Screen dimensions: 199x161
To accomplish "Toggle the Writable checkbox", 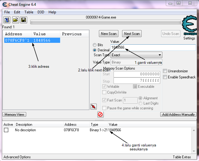I will tap(104, 87).
